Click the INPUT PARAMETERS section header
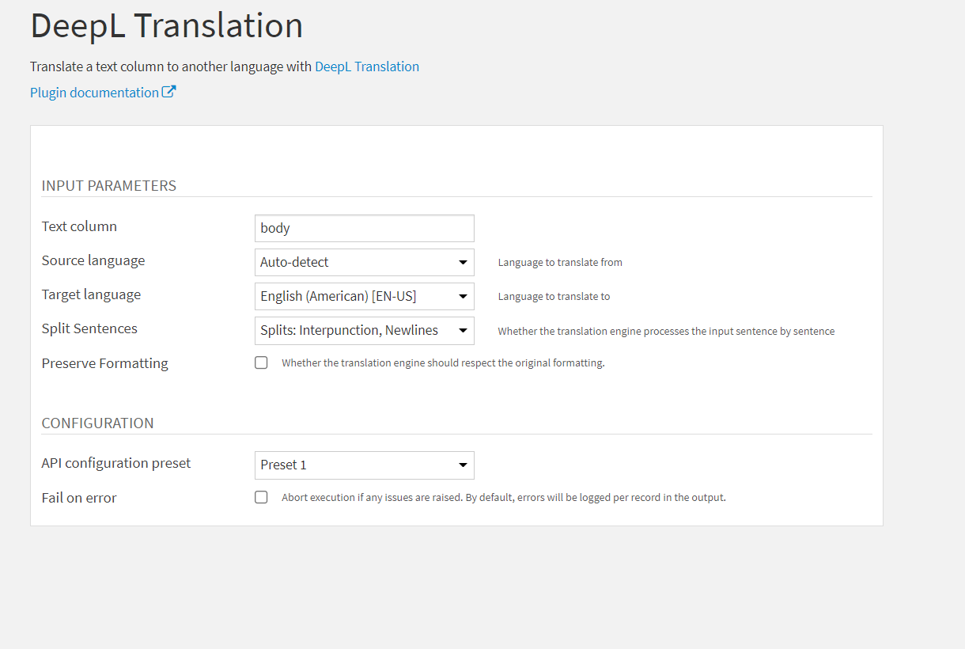 109,186
